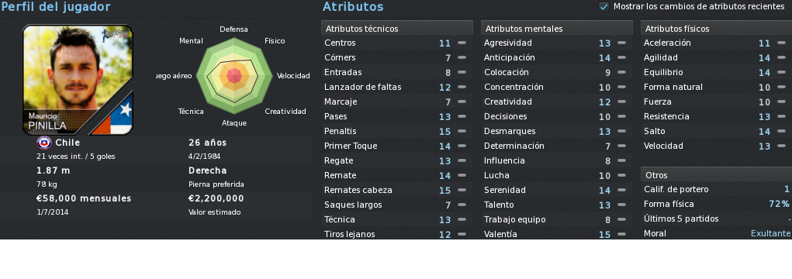Click the Exultante morale value

[x=770, y=233]
